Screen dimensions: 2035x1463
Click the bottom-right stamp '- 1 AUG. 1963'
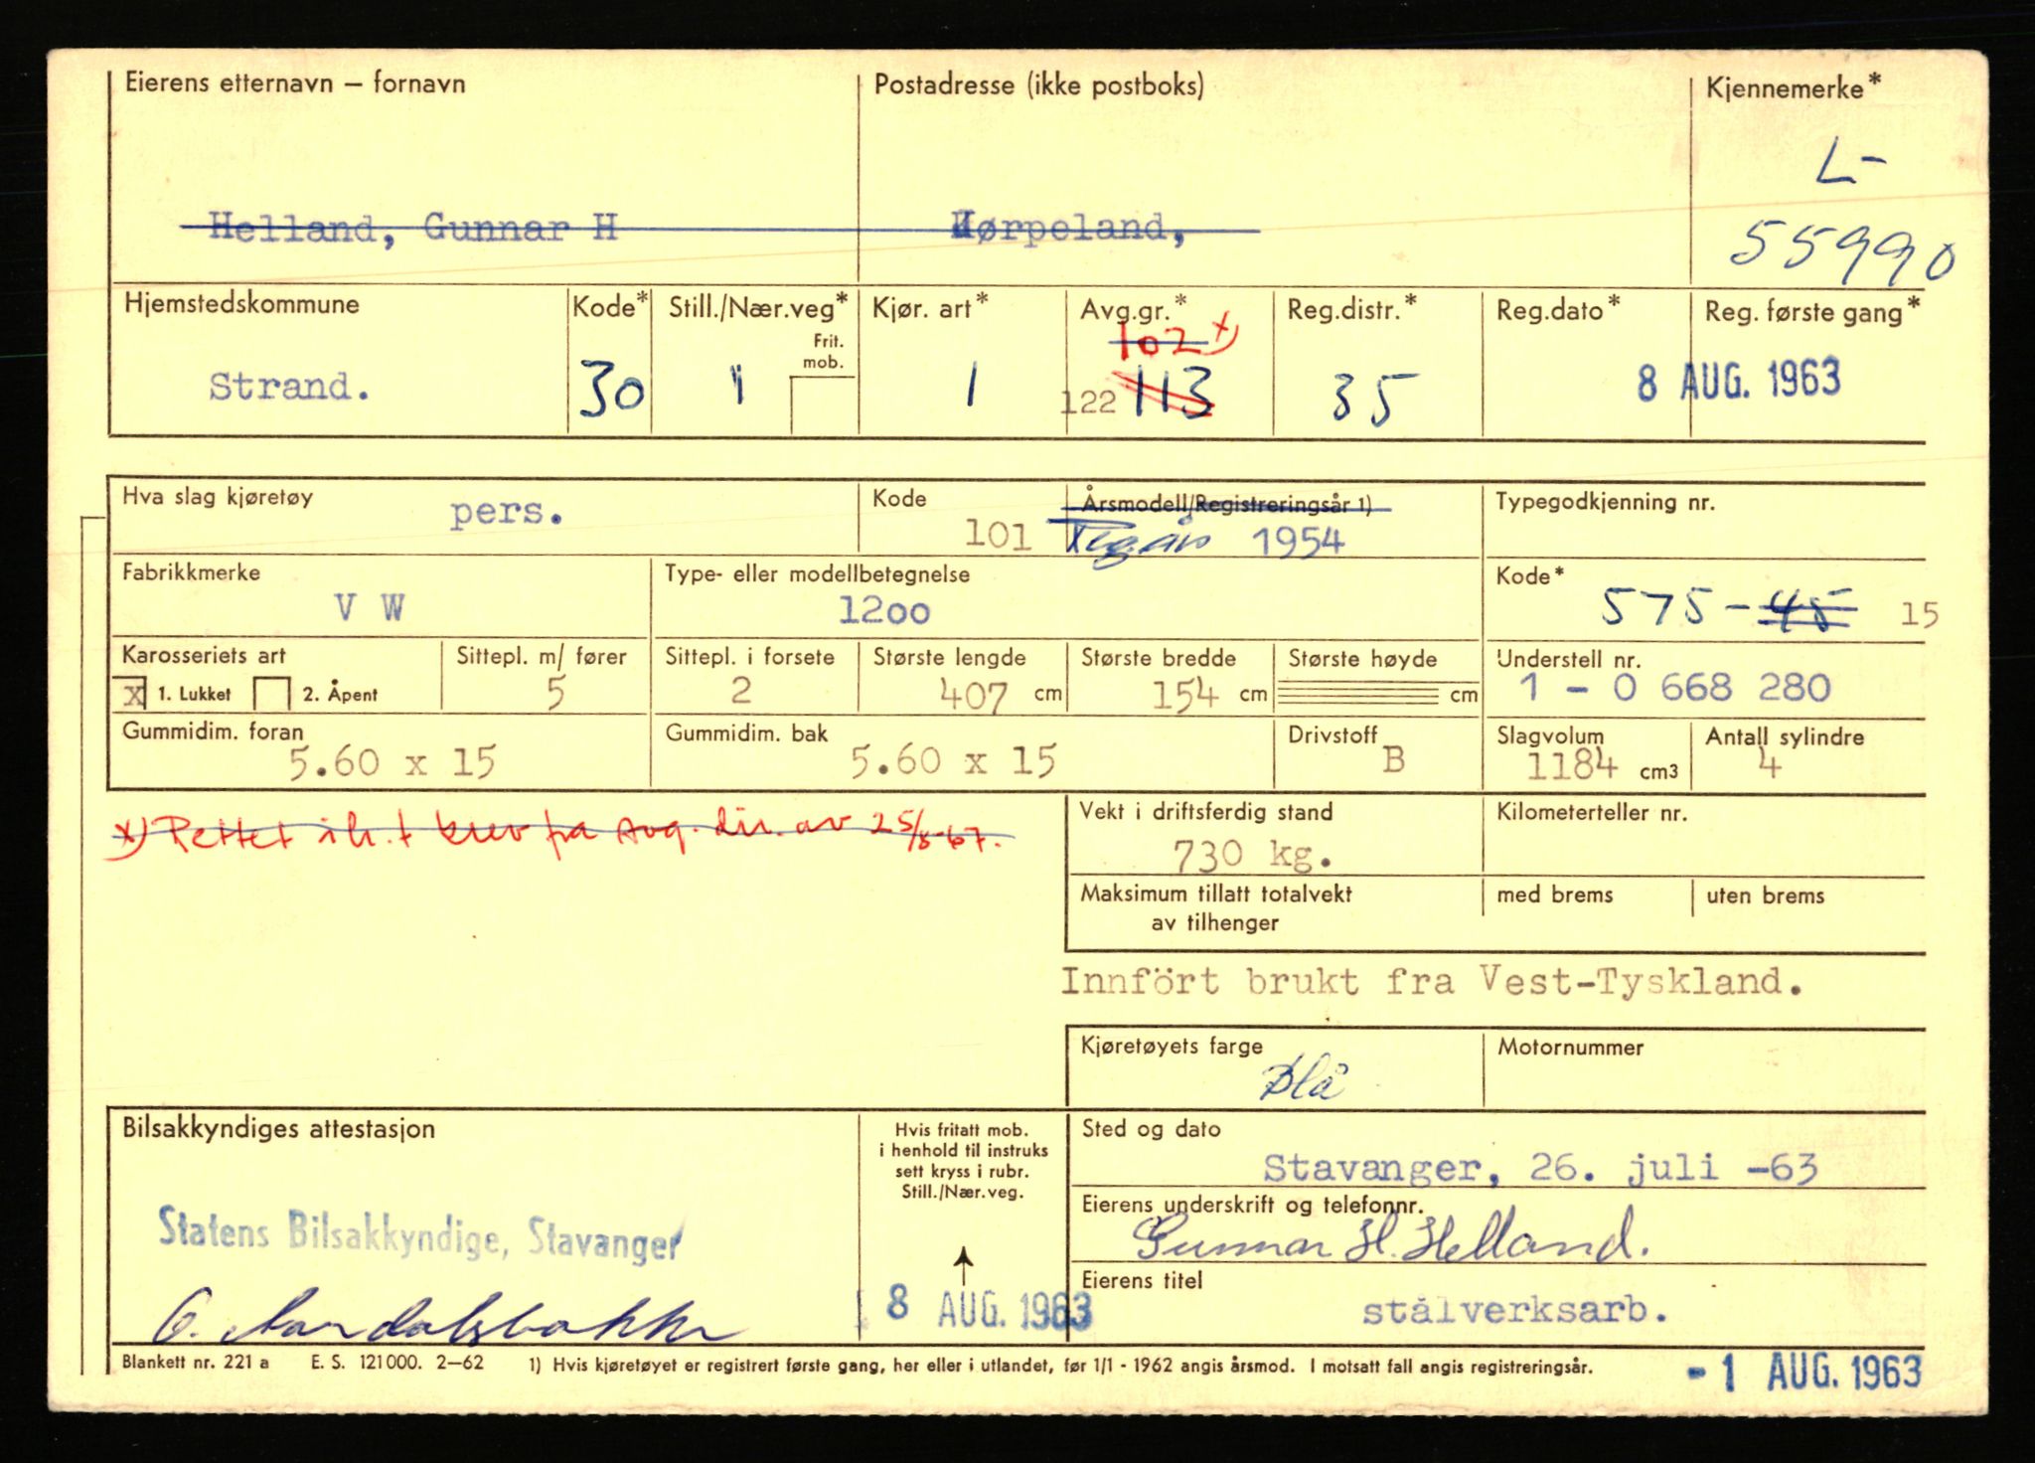coord(1804,1372)
